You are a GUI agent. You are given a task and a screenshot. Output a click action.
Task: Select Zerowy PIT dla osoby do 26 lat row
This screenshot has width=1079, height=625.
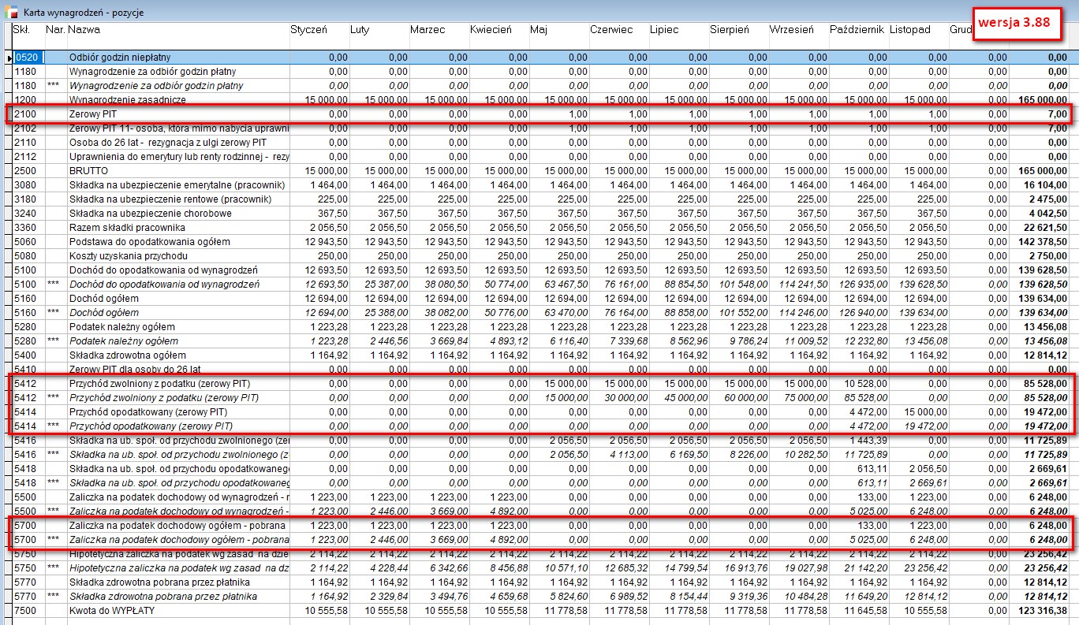click(x=136, y=369)
